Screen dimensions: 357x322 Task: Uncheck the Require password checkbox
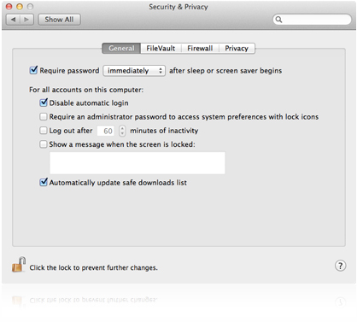pyautogui.click(x=33, y=70)
